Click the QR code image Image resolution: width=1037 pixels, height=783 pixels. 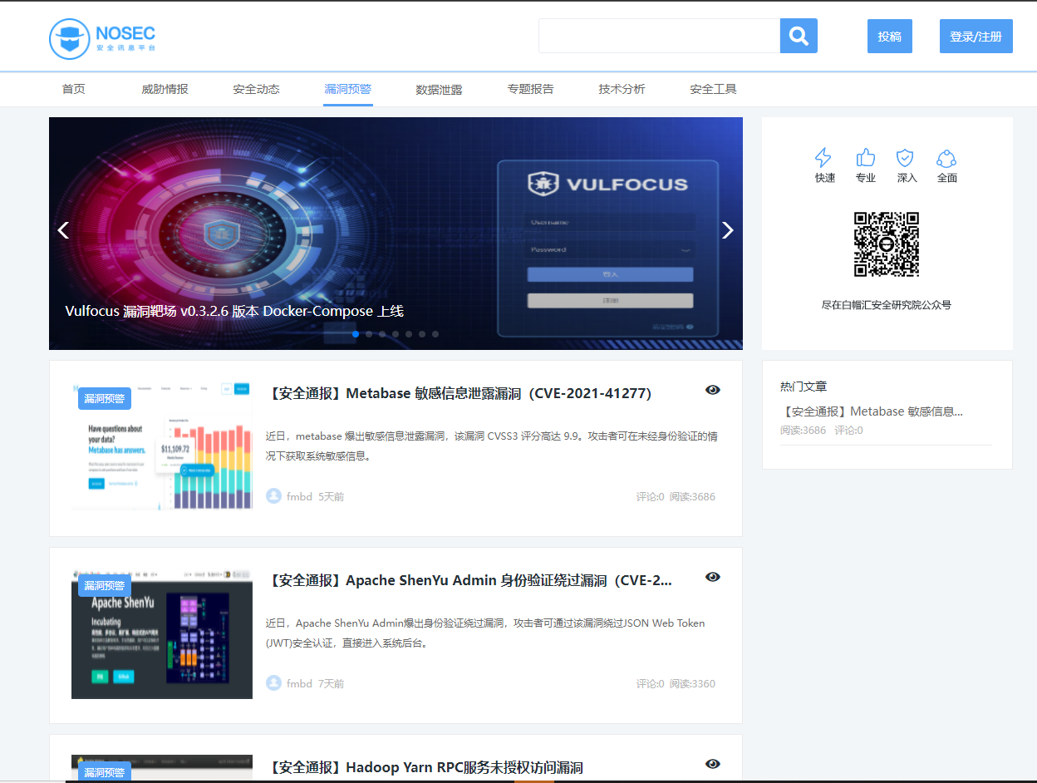click(887, 244)
